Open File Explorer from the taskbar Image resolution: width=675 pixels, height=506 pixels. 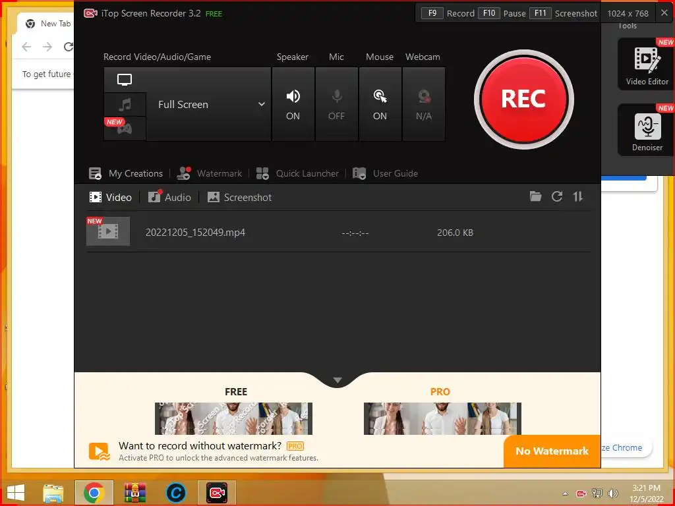pos(53,493)
